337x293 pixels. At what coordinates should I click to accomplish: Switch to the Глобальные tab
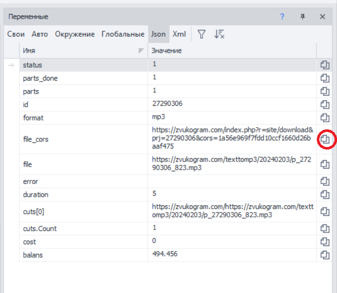123,34
